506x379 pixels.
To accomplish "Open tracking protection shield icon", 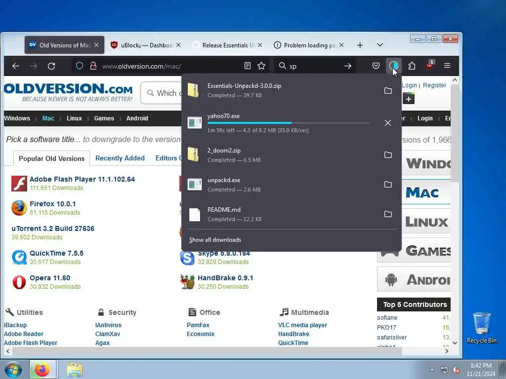I will pos(80,66).
